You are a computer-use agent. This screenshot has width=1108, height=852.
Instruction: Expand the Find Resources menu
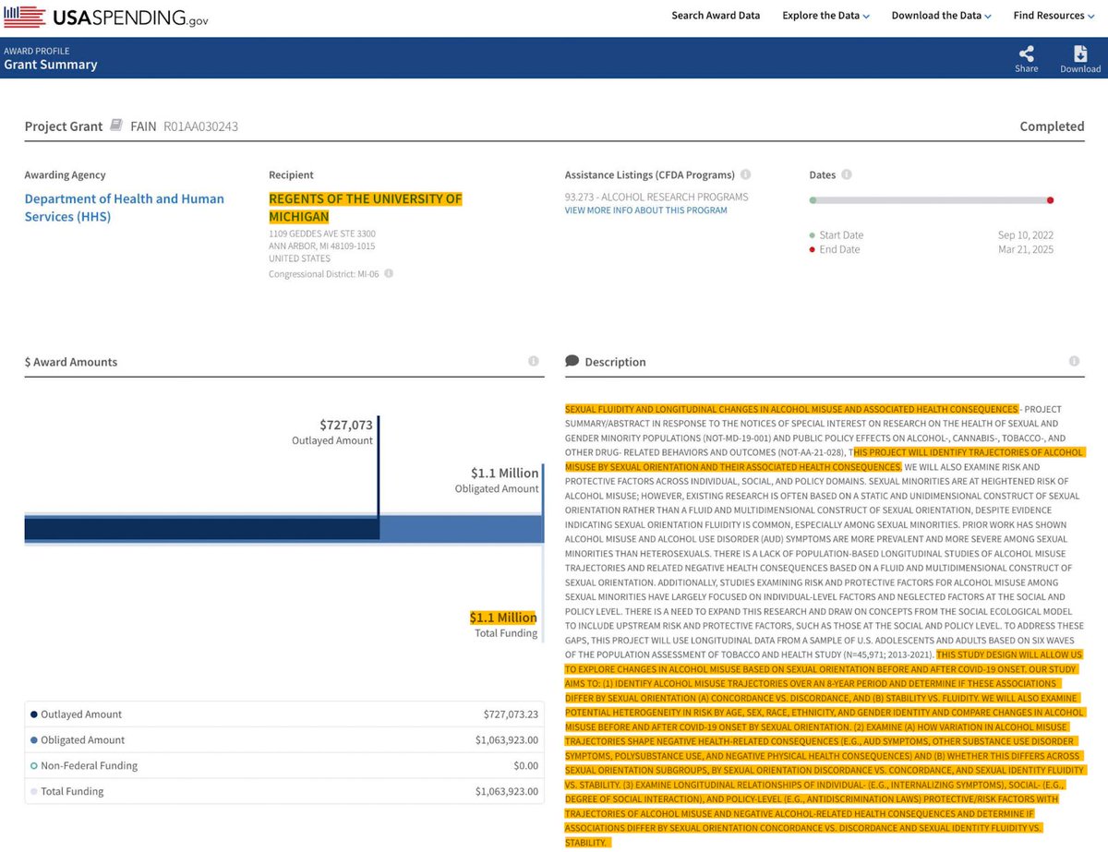pyautogui.click(x=1054, y=16)
